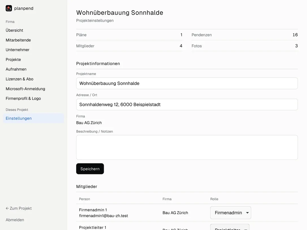Go to Firmenprofil & Logo
This screenshot has height=230, width=307.
(23, 98)
